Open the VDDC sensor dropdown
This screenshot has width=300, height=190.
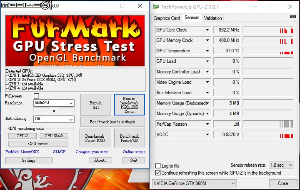pos(207,134)
